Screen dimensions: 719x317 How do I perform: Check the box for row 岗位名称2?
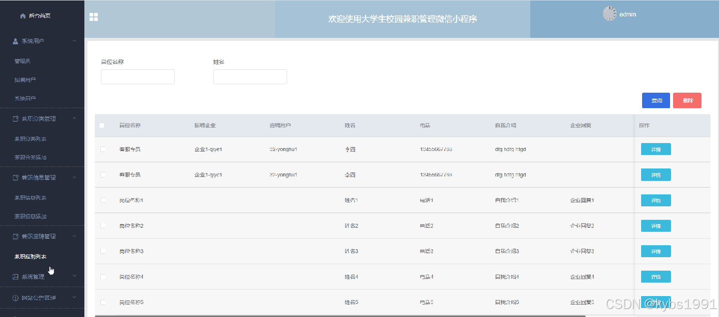[103, 226]
